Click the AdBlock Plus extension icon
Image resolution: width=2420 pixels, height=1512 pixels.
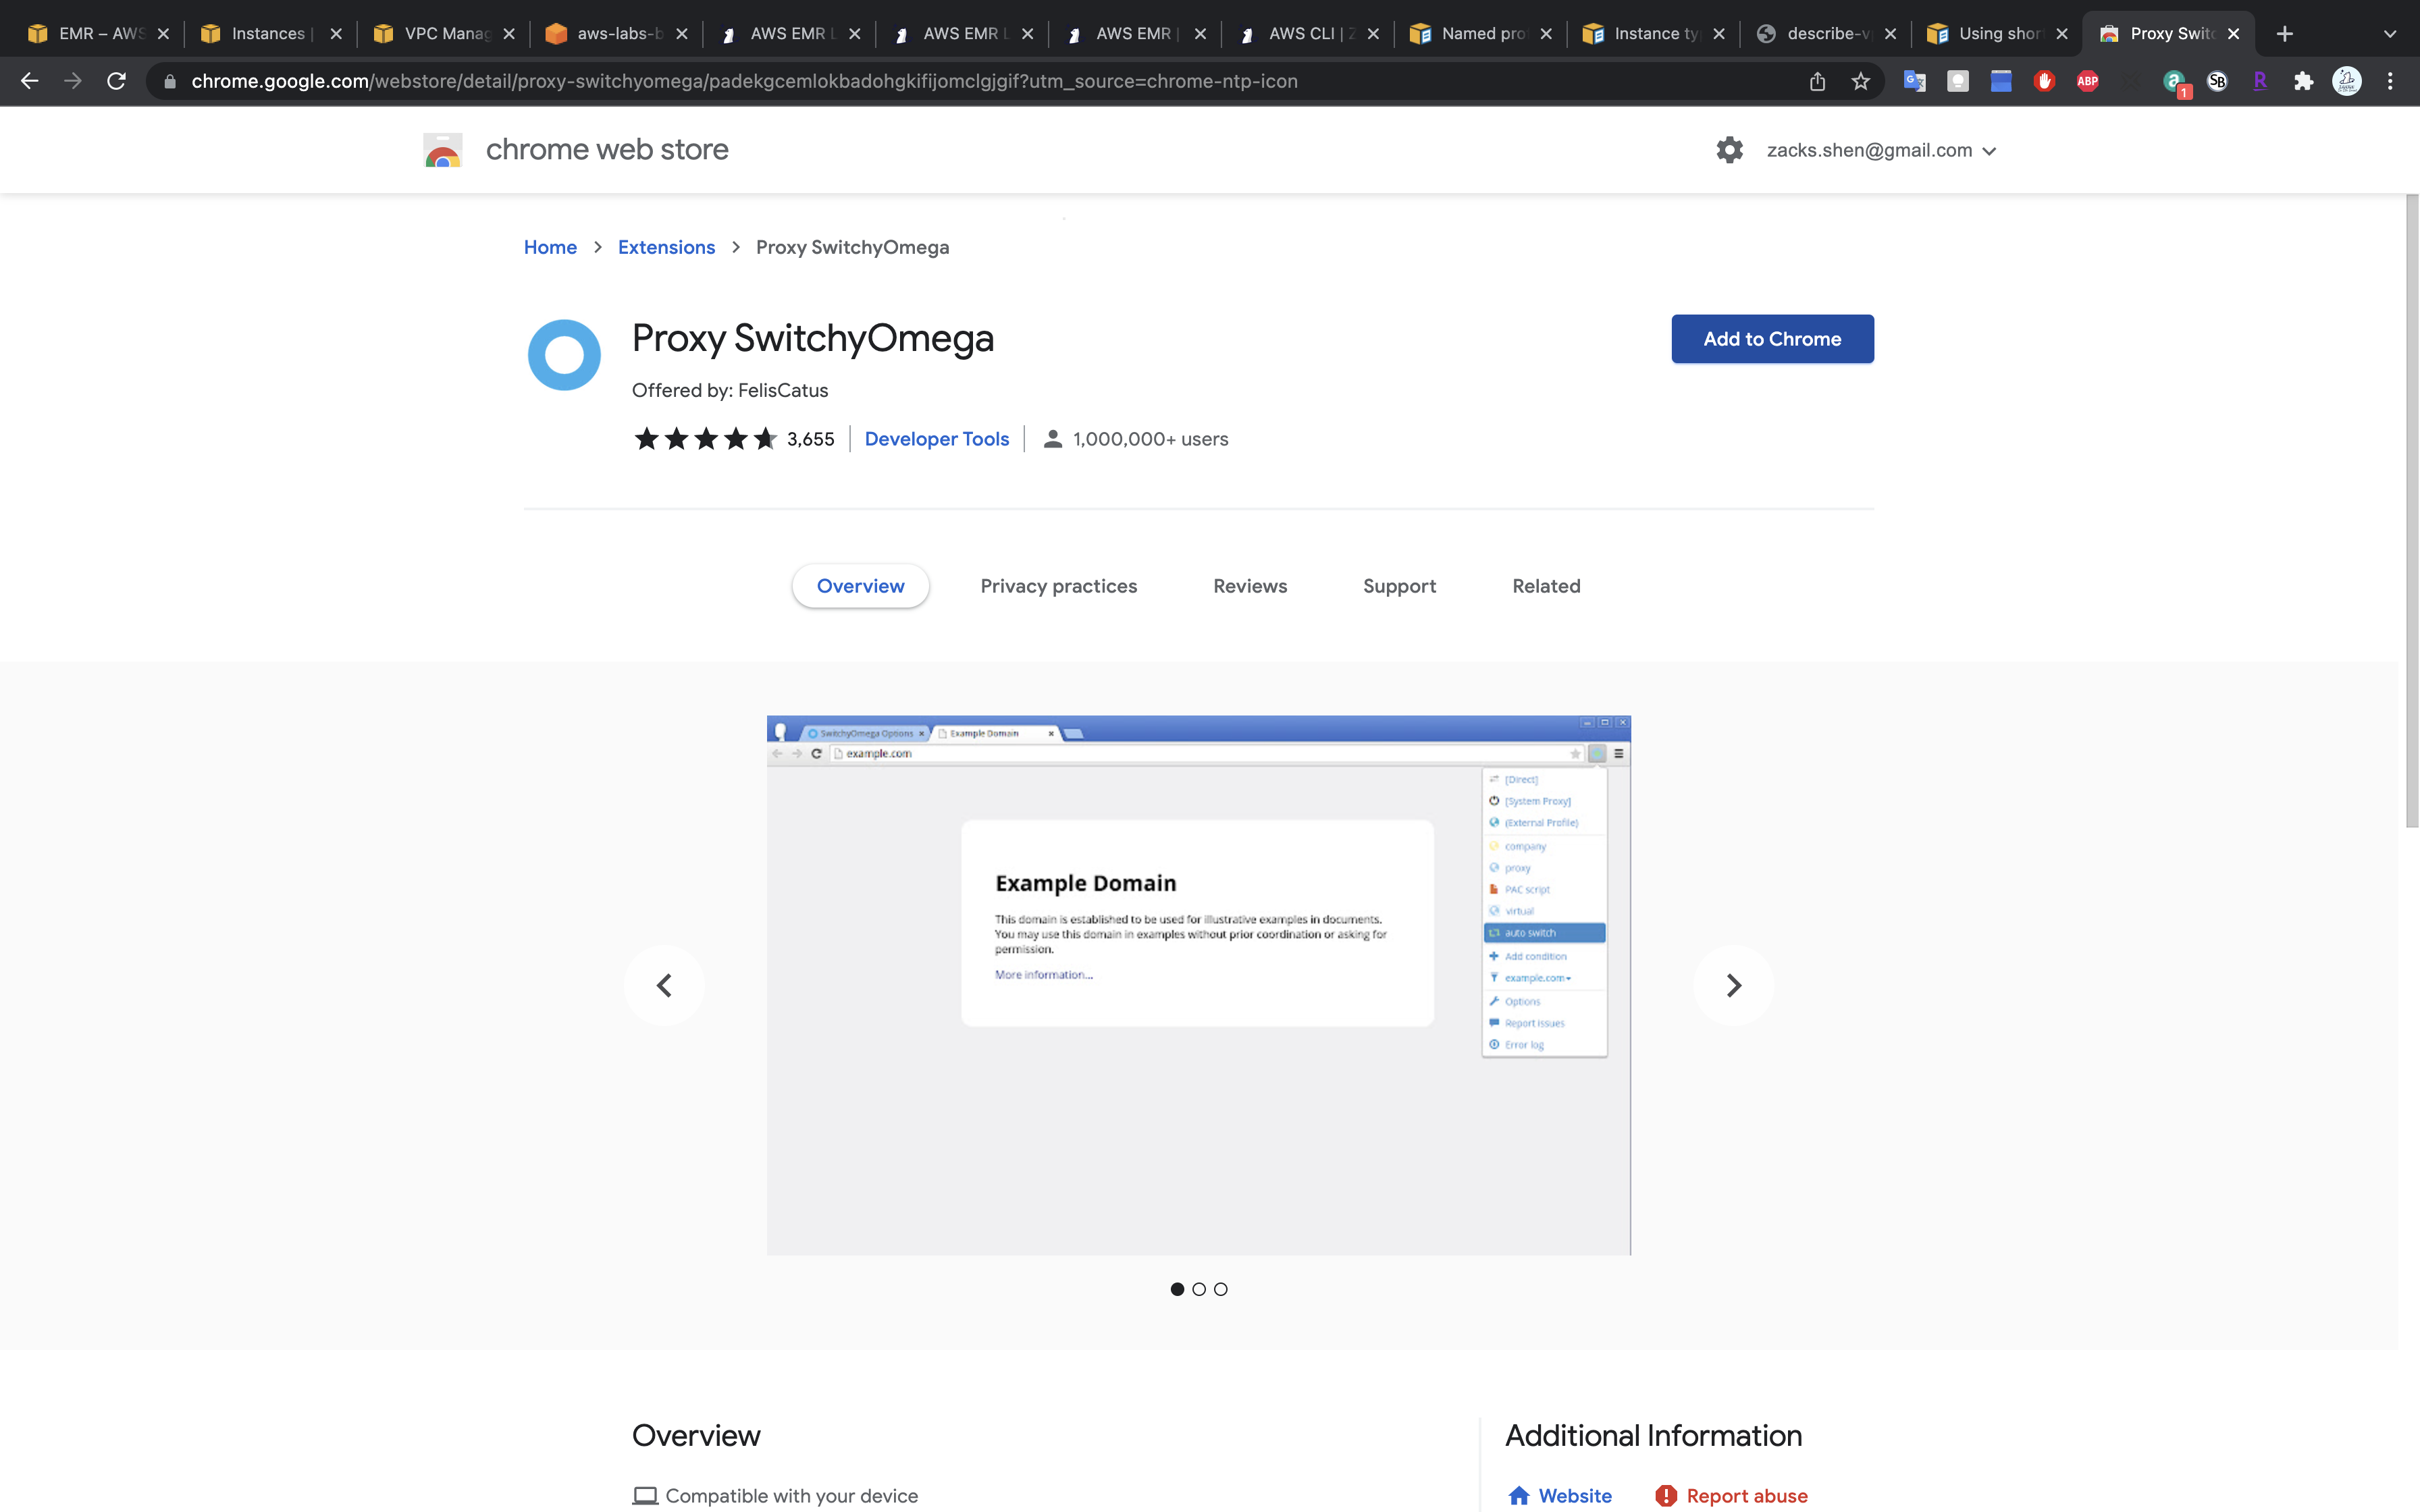tap(2087, 81)
